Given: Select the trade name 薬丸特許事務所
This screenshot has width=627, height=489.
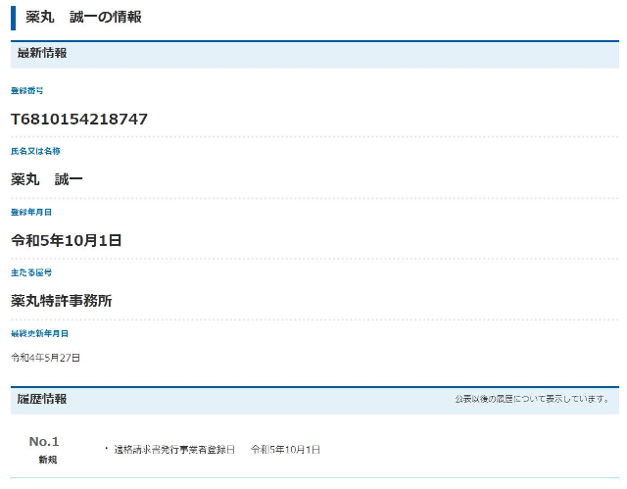Looking at the screenshot, I should pyautogui.click(x=62, y=301).
